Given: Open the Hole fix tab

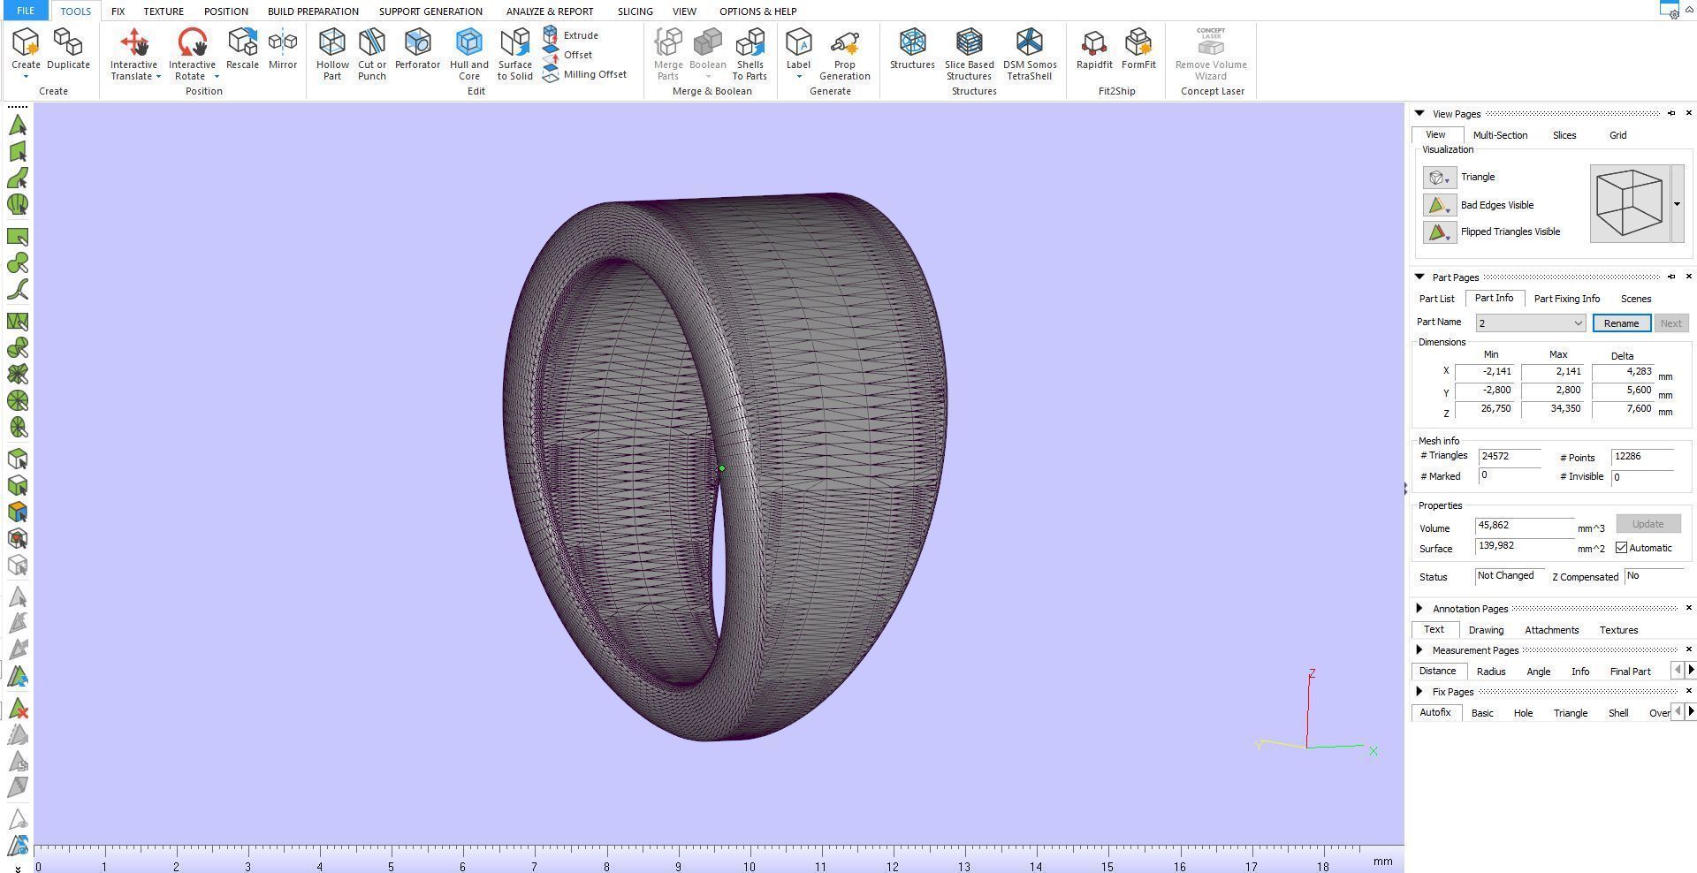Looking at the screenshot, I should click(x=1523, y=713).
